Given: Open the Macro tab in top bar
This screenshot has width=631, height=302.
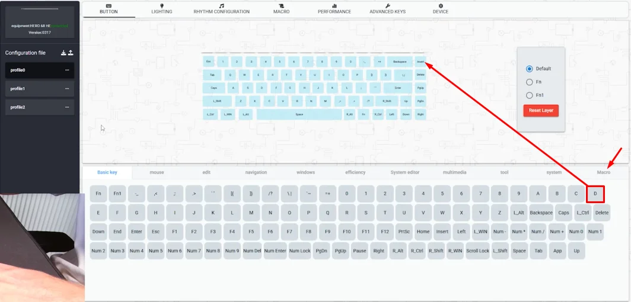Looking at the screenshot, I should pyautogui.click(x=281, y=9).
